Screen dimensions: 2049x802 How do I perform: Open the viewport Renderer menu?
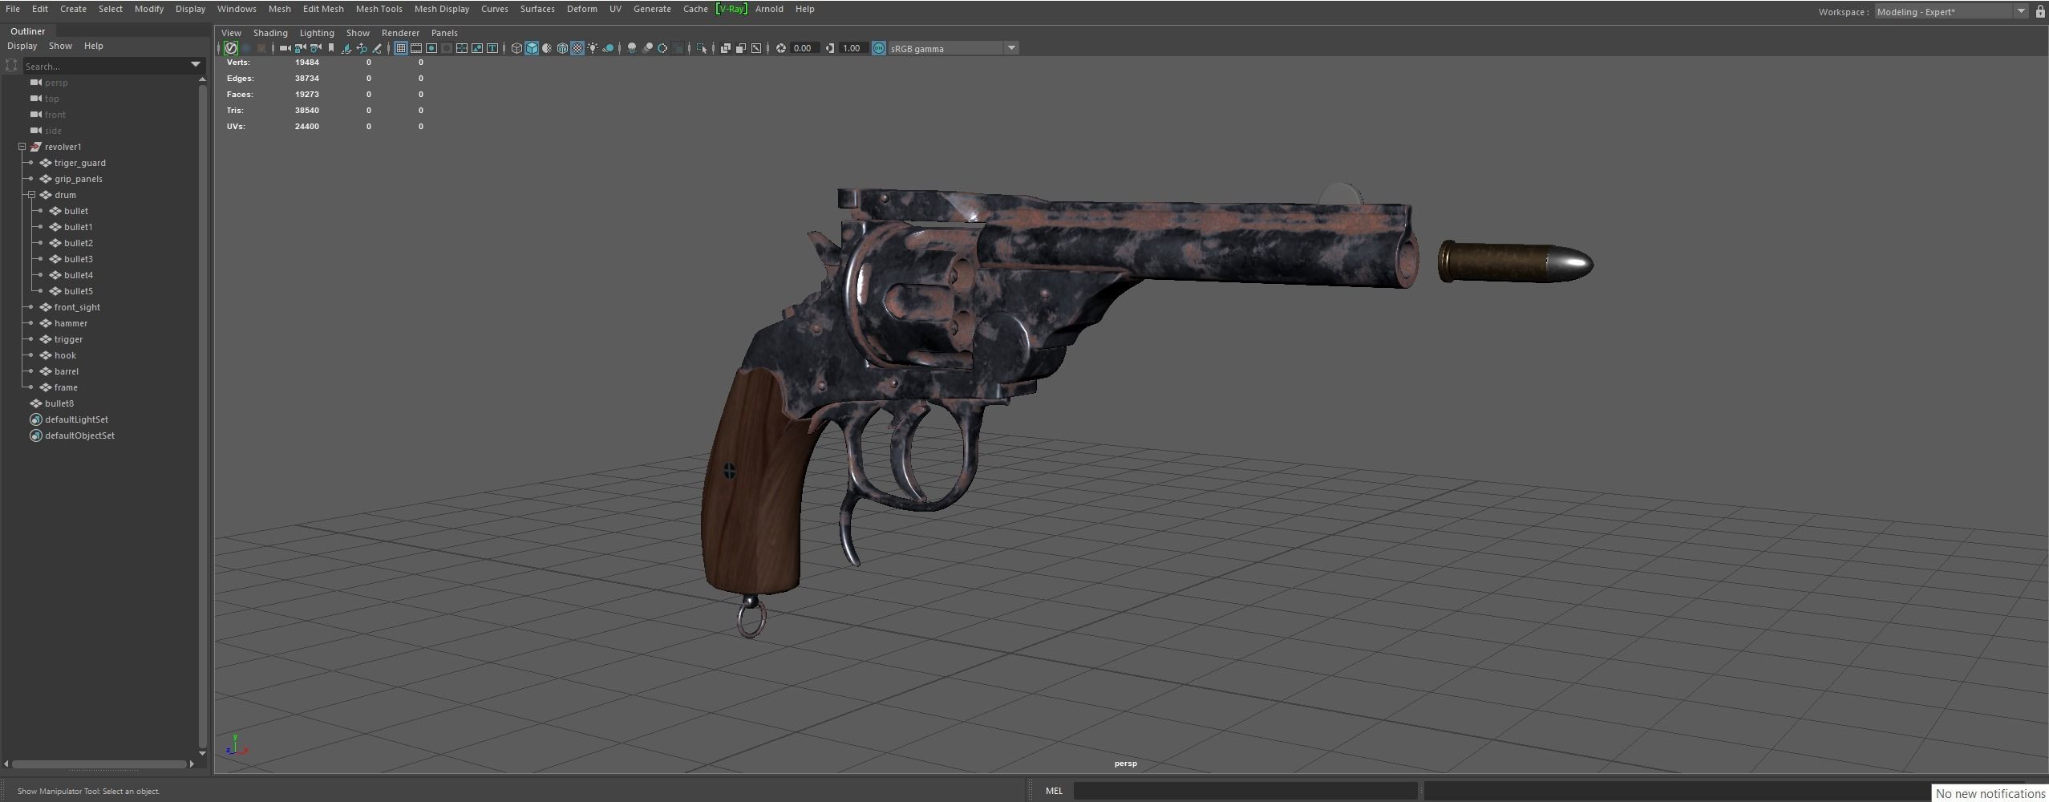point(400,33)
